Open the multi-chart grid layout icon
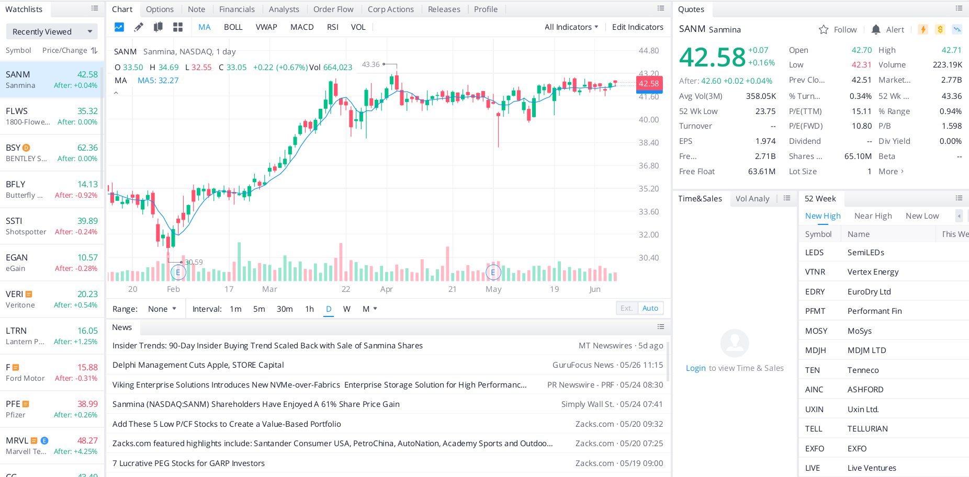 click(x=178, y=27)
